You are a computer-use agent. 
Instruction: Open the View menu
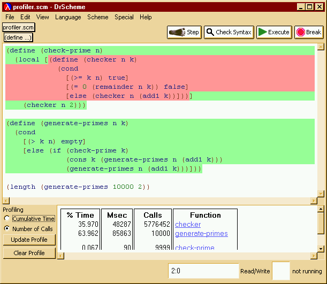[42, 17]
